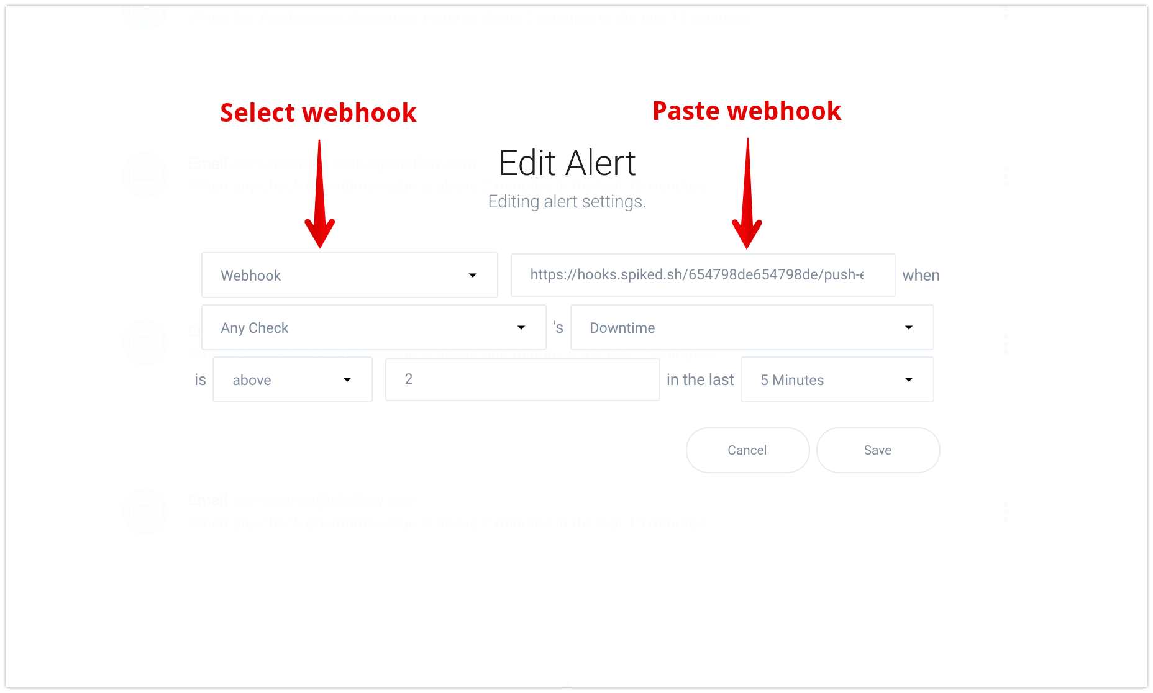The width and height of the screenshot is (1153, 693).
Task: Click the Edit Alert heading
Action: point(567,163)
